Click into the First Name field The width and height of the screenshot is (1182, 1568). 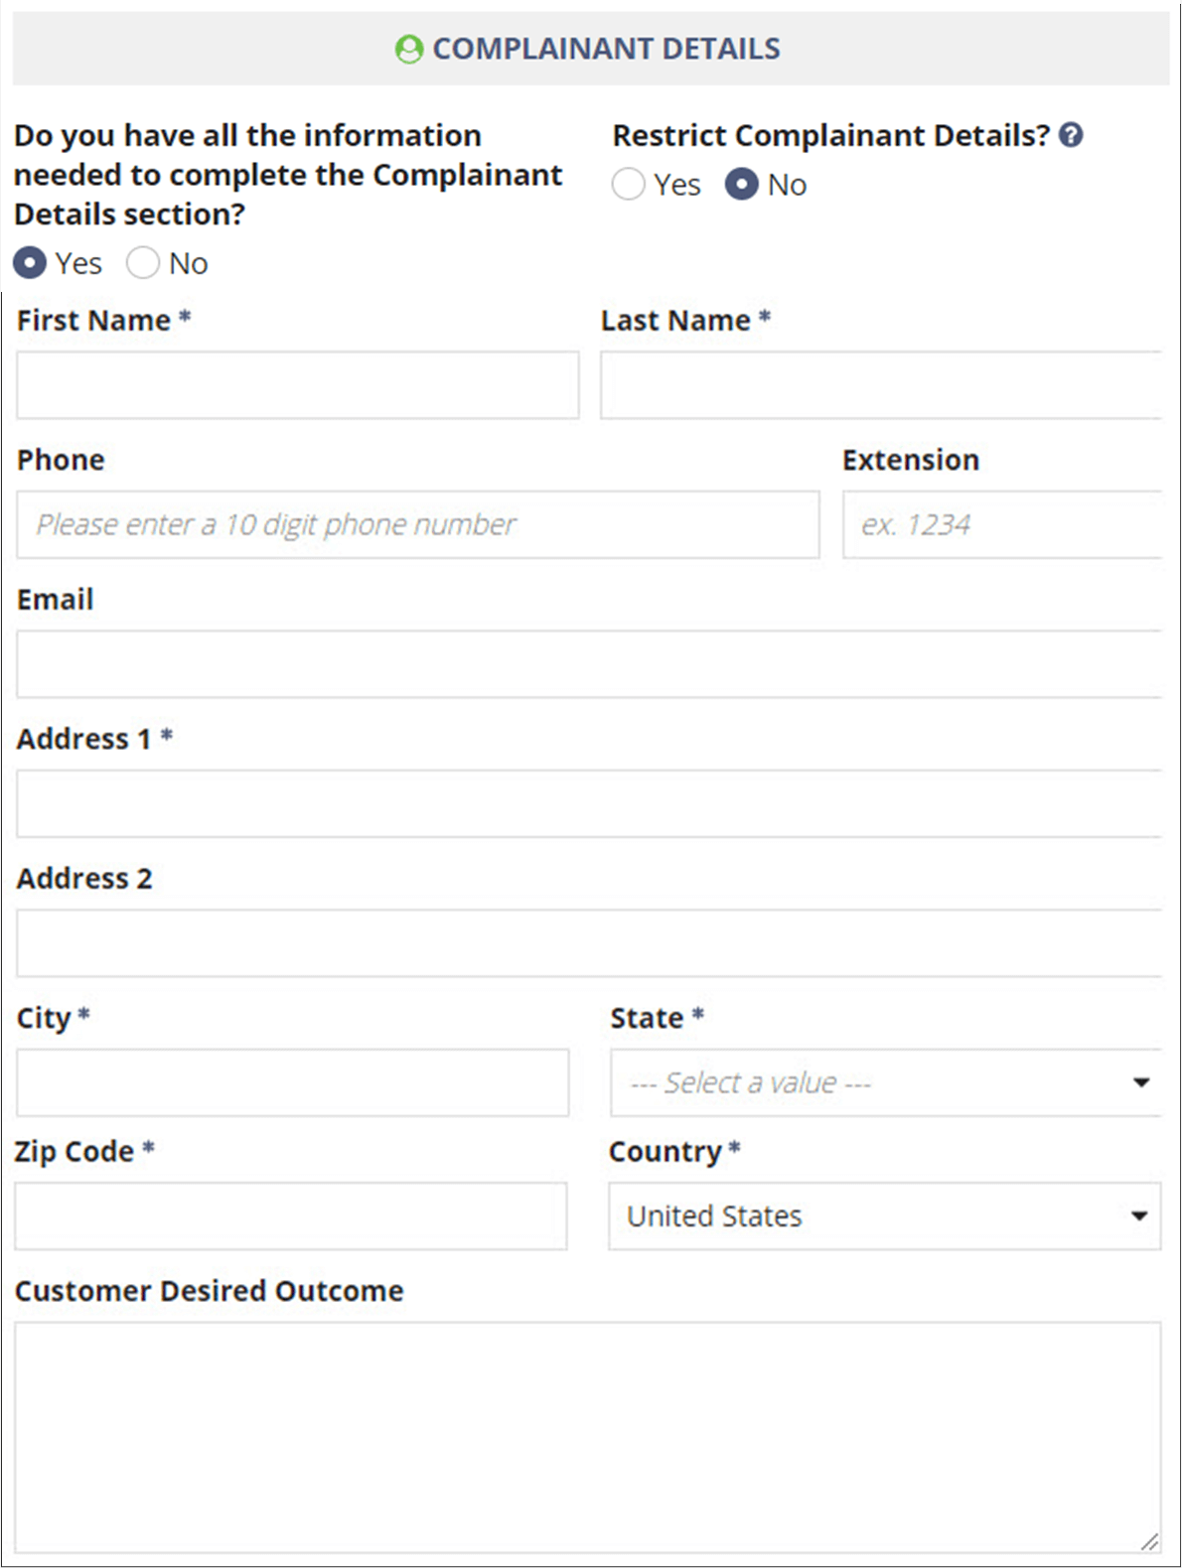(297, 385)
